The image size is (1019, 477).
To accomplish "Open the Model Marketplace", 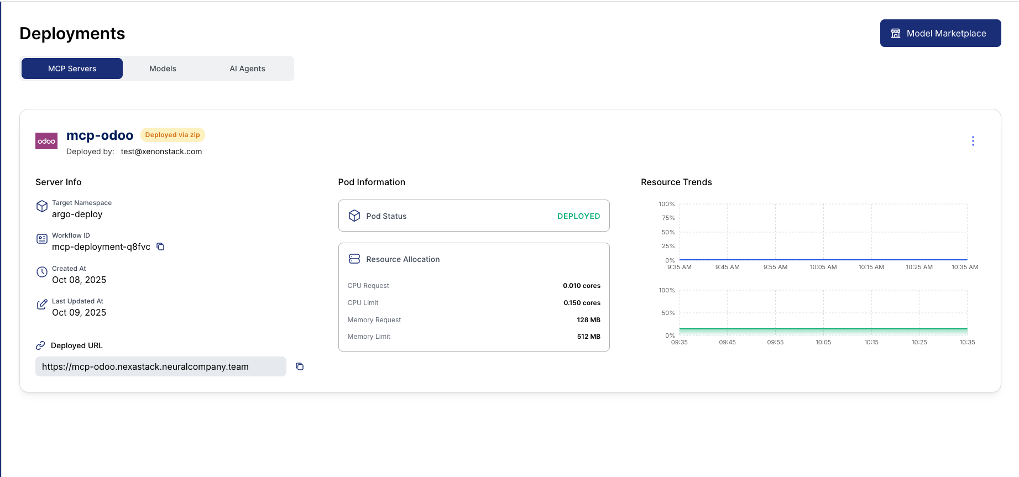I will point(940,33).
